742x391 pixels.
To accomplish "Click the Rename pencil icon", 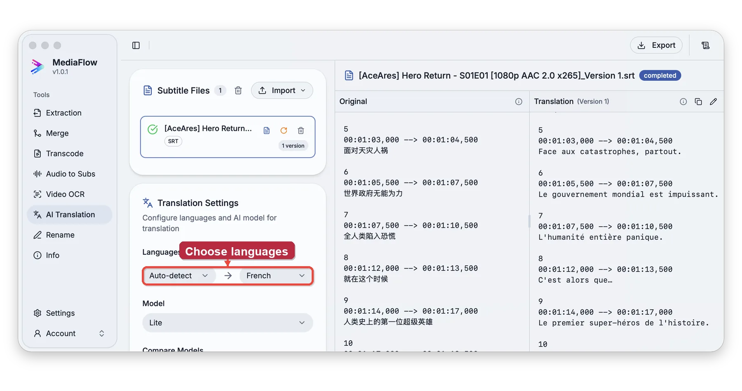I will (38, 235).
